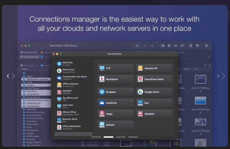Click the archive folder toolbar icon
This screenshot has width=230, height=149.
(x=198, y=46)
